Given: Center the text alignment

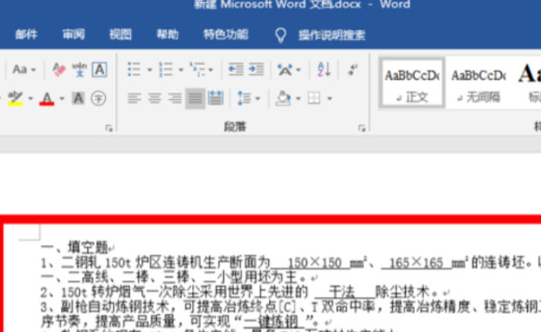Looking at the screenshot, I should pyautogui.click(x=154, y=99).
